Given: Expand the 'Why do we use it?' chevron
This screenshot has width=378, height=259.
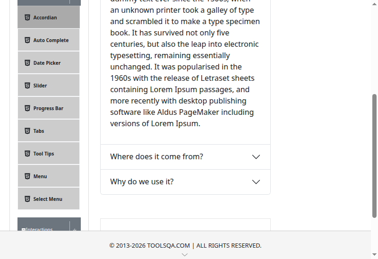Looking at the screenshot, I should tap(256, 182).
